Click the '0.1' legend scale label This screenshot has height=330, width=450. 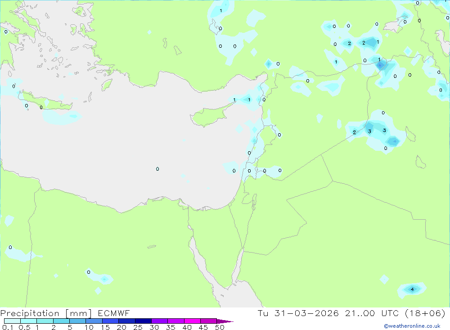(8, 327)
